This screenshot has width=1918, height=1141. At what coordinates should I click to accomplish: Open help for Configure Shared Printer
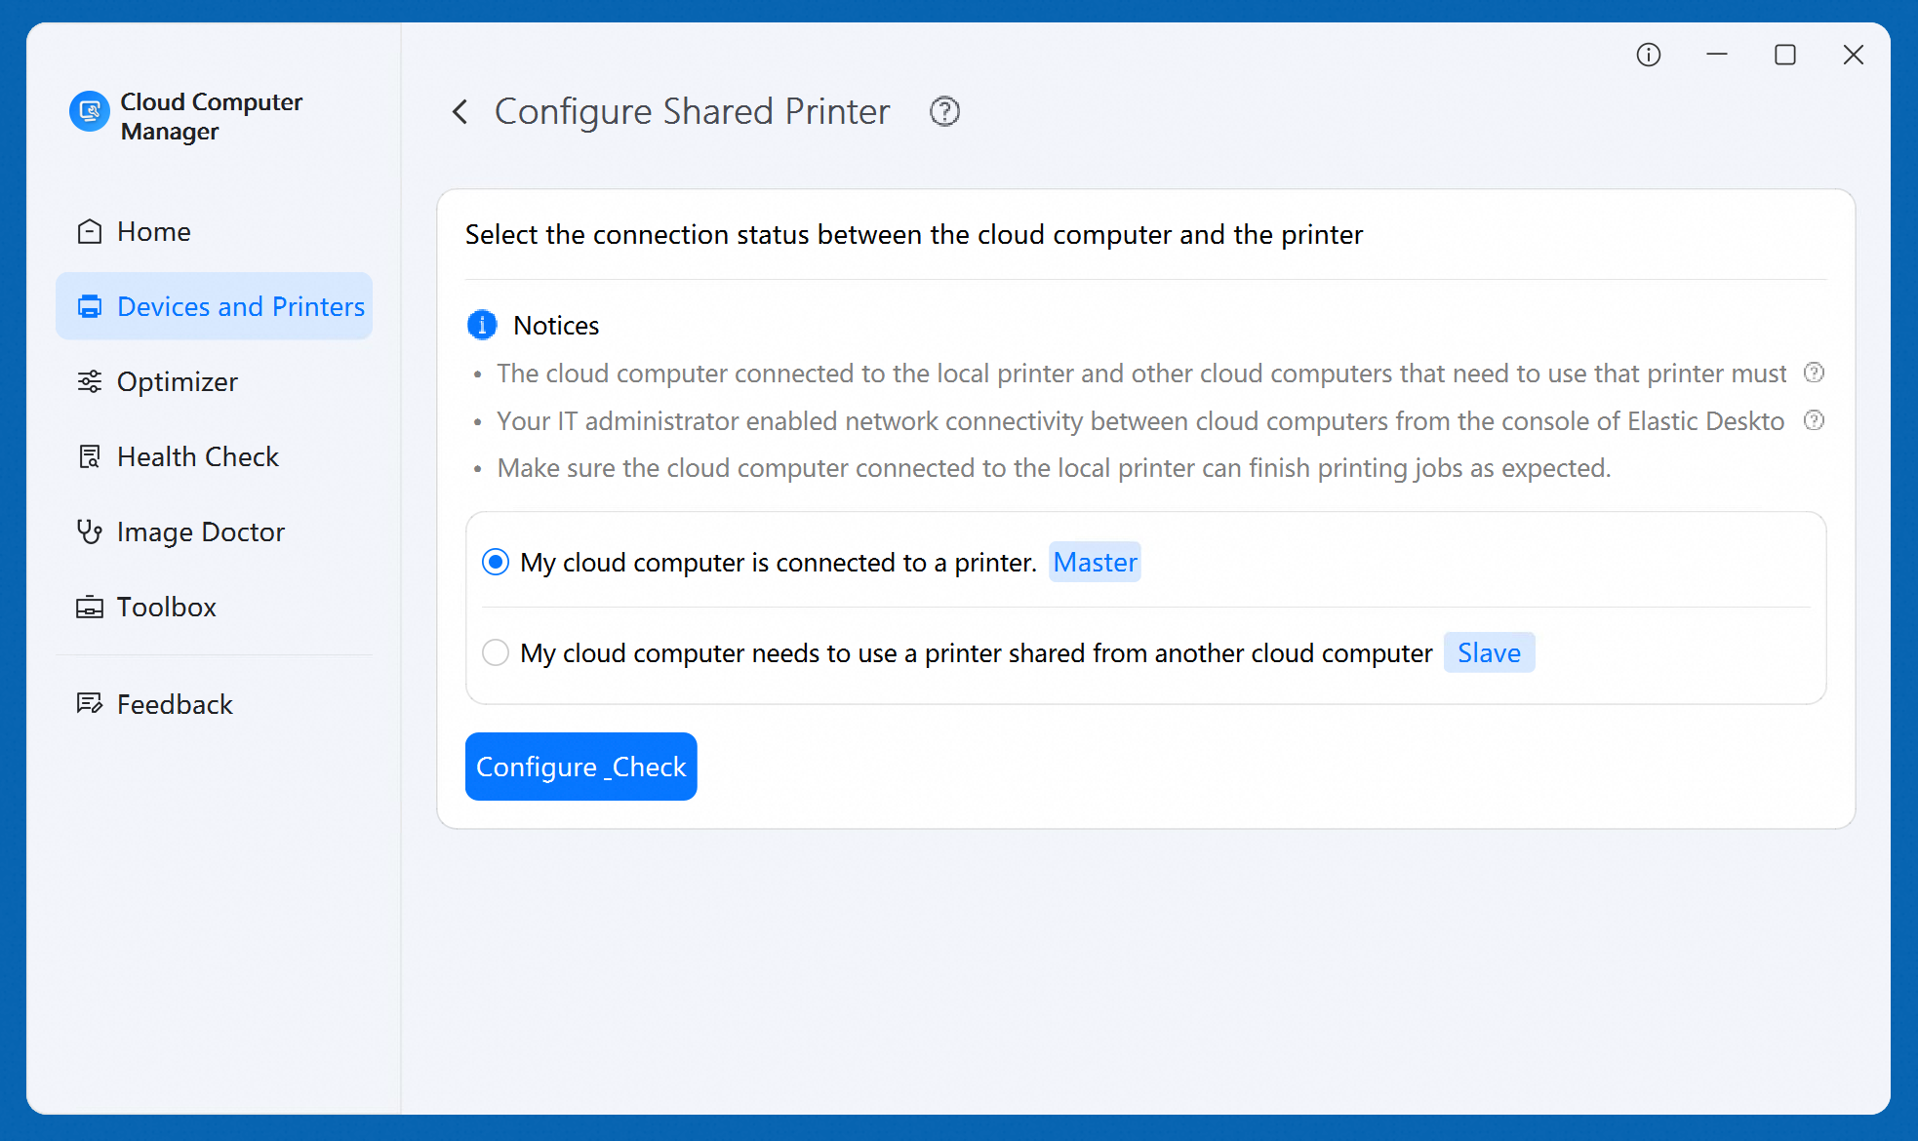tap(943, 111)
